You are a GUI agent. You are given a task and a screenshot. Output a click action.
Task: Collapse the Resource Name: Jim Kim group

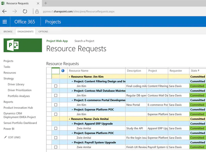coord(69,77)
